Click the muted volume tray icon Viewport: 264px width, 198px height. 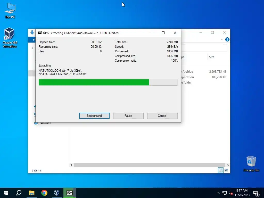(x=231, y=193)
